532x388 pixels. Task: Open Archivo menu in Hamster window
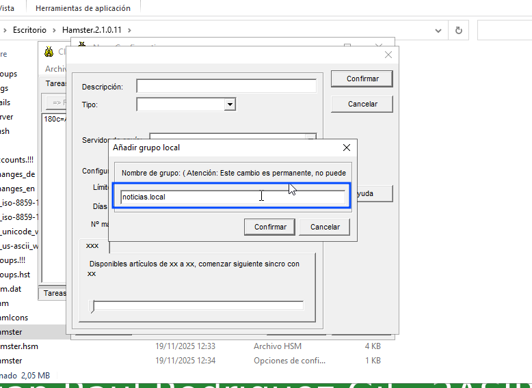pyautogui.click(x=55, y=69)
